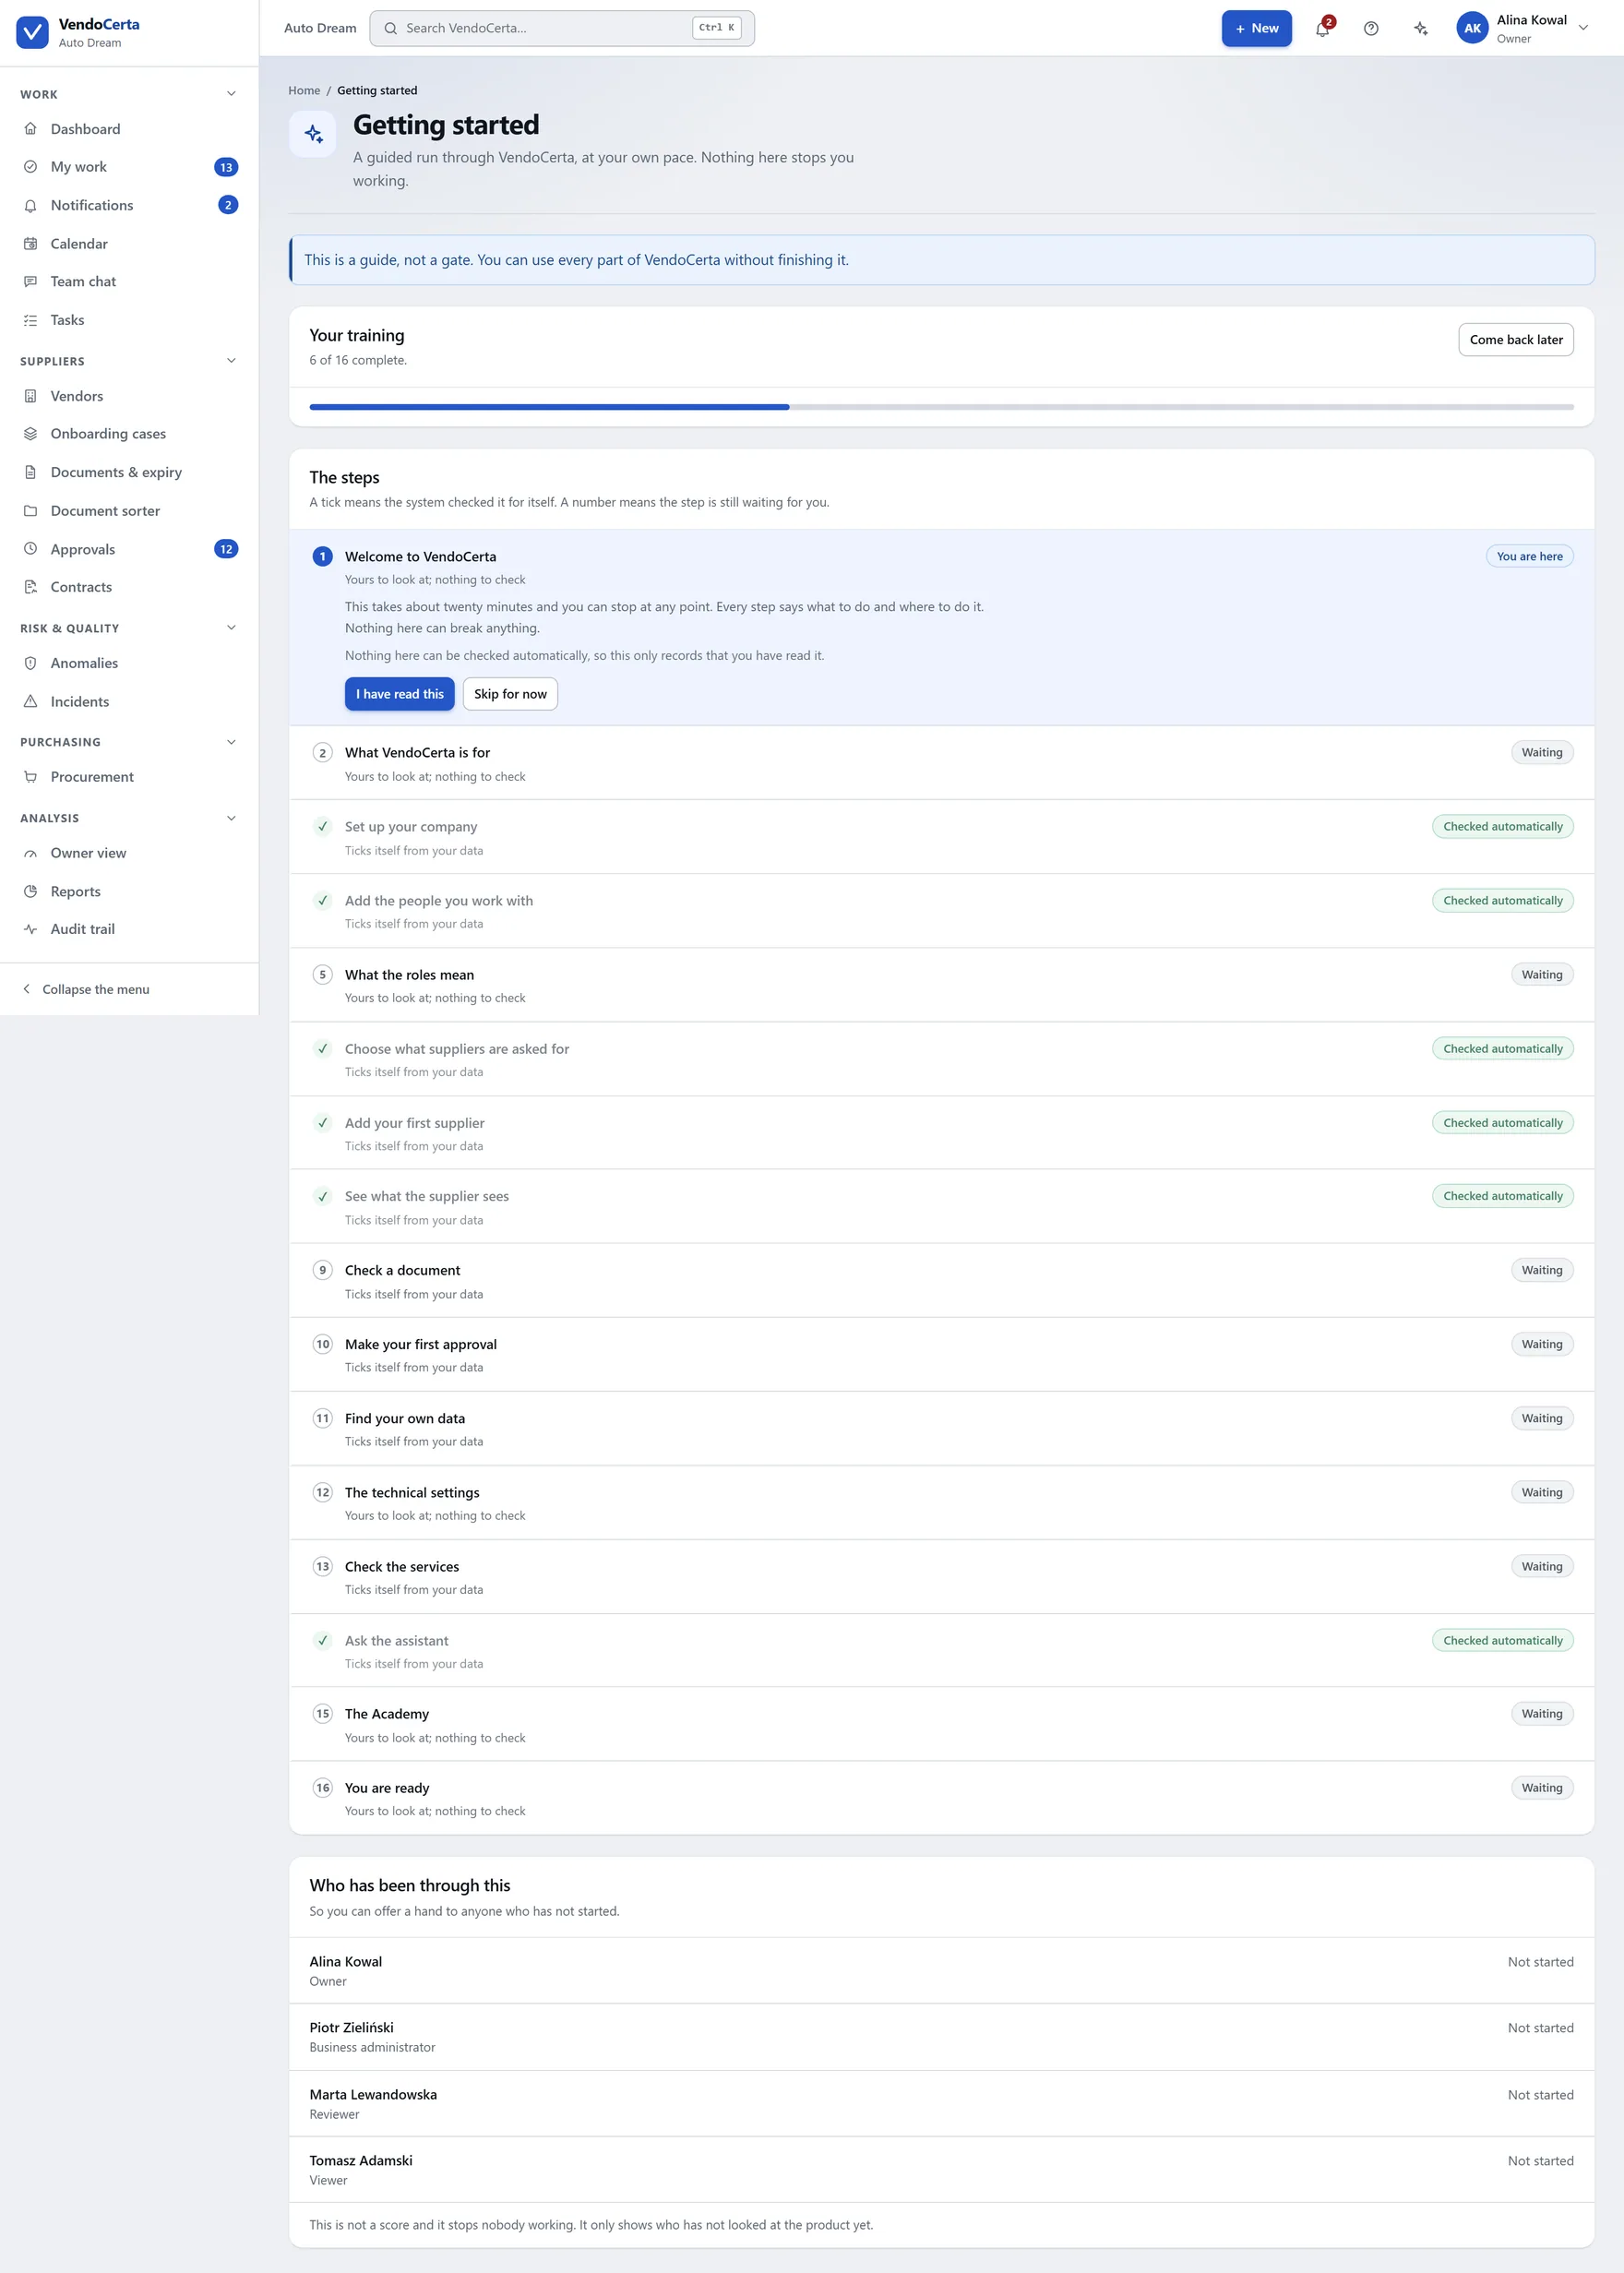
Task: Click the Audit trail pulse icon
Action: point(30,929)
